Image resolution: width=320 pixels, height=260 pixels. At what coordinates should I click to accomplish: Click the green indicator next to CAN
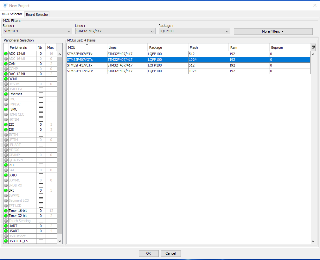point(6,64)
